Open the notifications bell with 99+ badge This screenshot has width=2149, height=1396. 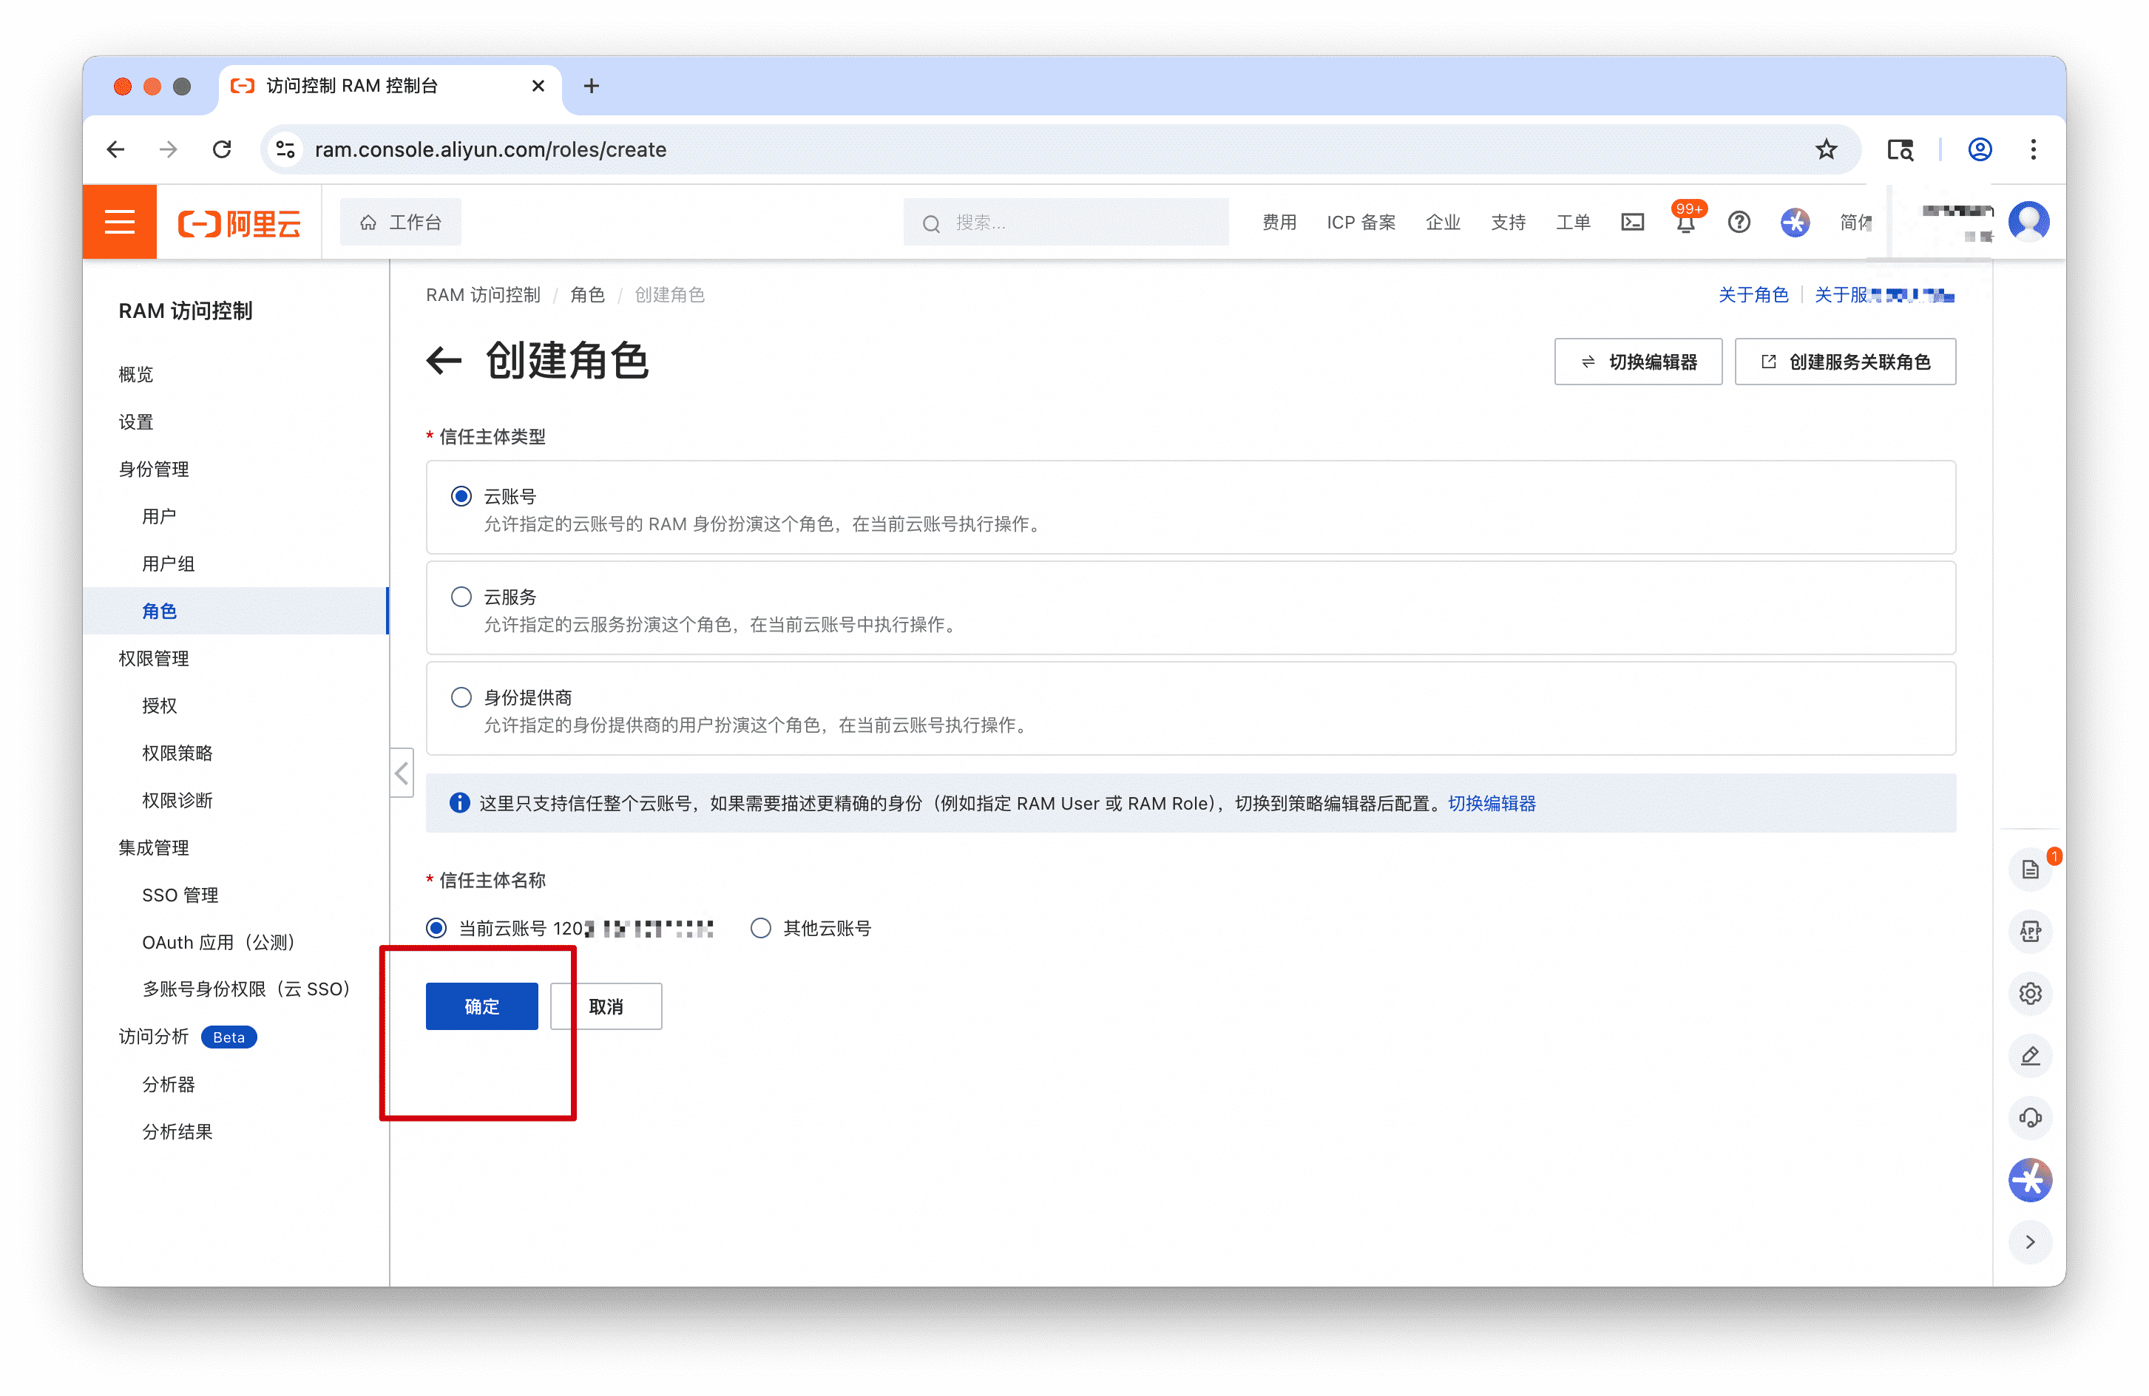pyautogui.click(x=1685, y=223)
